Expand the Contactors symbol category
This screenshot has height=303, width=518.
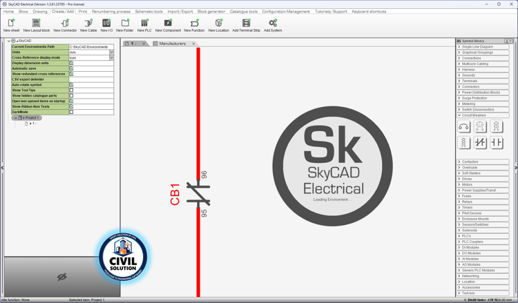pyautogui.click(x=483, y=162)
